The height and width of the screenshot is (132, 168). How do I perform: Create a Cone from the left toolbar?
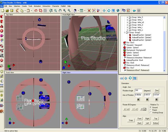click(x=2, y=26)
